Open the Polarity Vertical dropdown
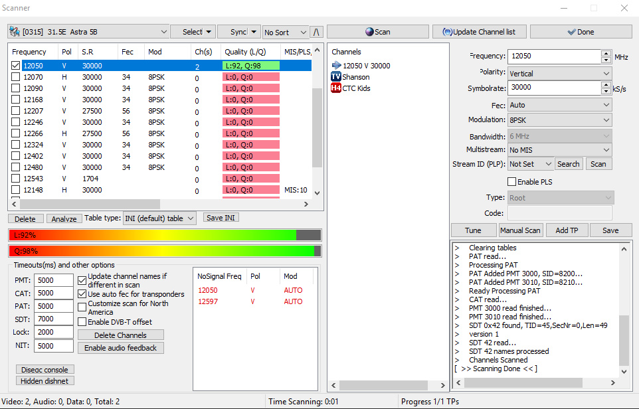Image resolution: width=639 pixels, height=409 pixels. pos(559,73)
